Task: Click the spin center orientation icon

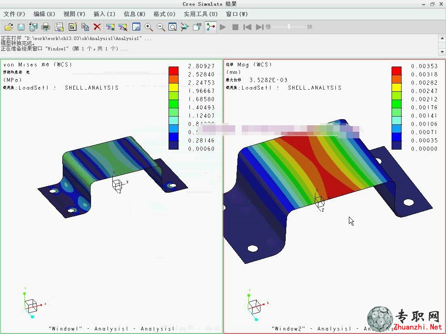Action: (185, 27)
